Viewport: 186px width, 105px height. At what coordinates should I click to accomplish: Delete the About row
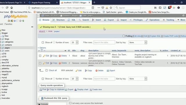[63, 56]
